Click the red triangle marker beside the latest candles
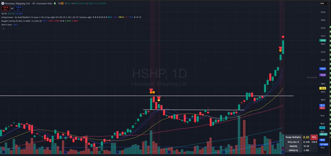Viewport: 331px width, 156px height. point(280,48)
